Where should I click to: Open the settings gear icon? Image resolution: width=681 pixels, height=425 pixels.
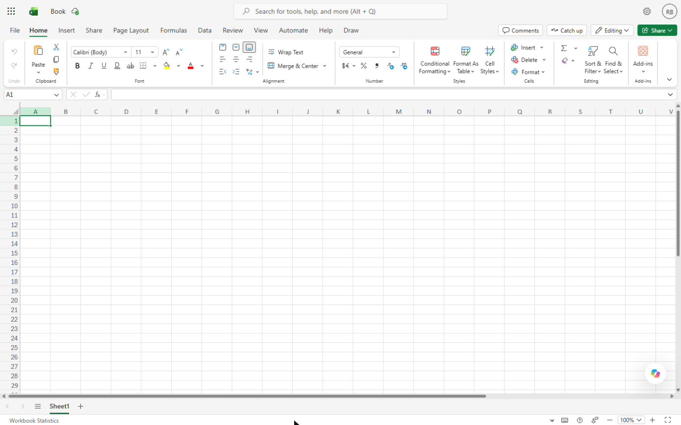[x=647, y=11]
